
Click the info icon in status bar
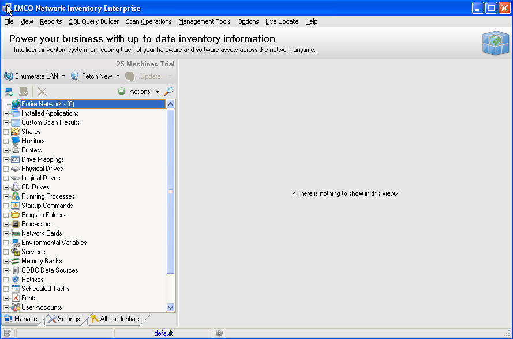pyautogui.click(x=219, y=333)
